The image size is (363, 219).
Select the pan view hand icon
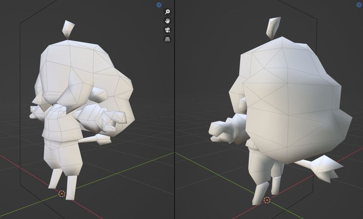167,21
